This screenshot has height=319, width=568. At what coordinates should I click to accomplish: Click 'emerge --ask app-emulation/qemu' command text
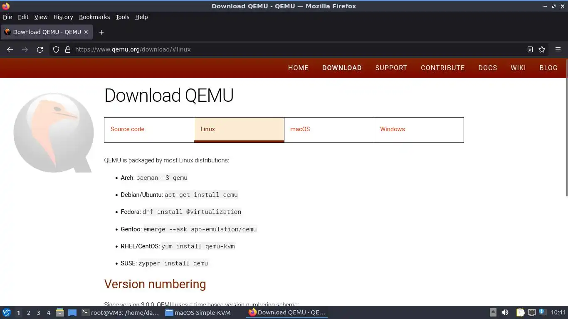[x=200, y=229]
